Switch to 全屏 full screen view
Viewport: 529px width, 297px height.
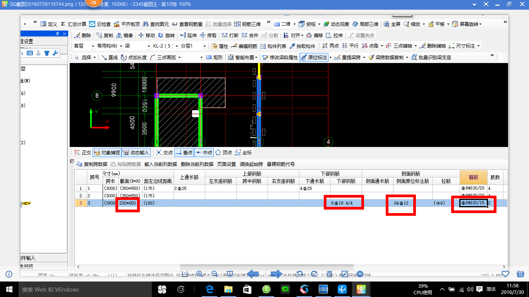392,24
